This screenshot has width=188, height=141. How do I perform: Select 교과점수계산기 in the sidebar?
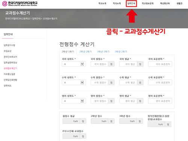click(x=10, y=68)
